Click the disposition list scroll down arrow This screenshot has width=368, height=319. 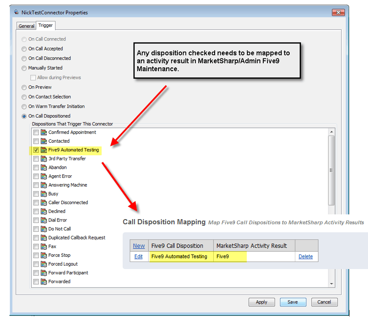[331, 284]
